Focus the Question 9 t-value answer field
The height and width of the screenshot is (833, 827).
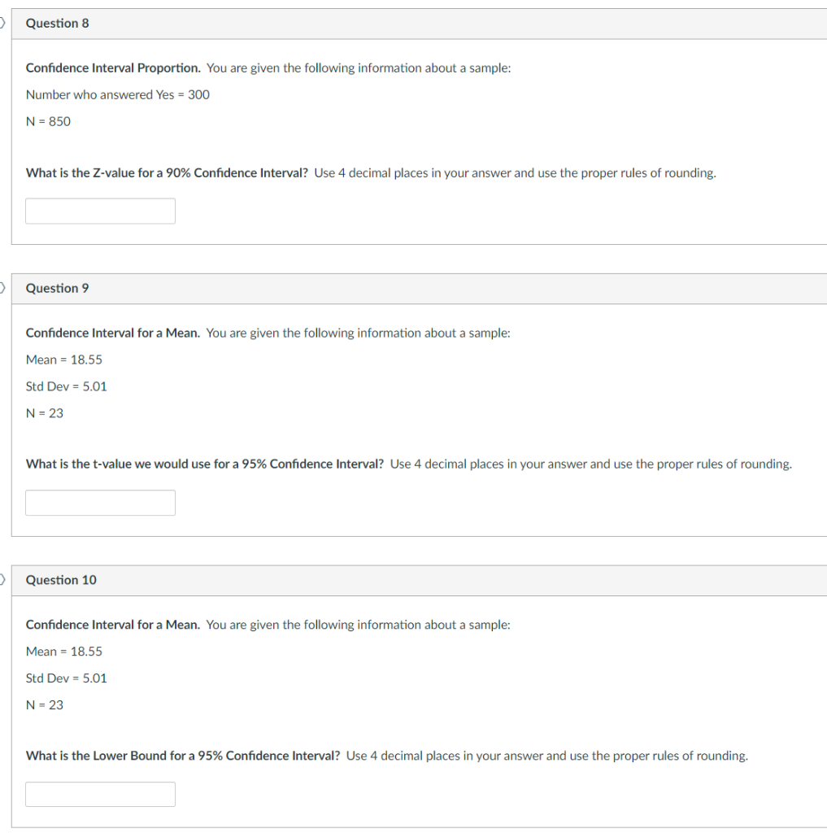point(100,503)
